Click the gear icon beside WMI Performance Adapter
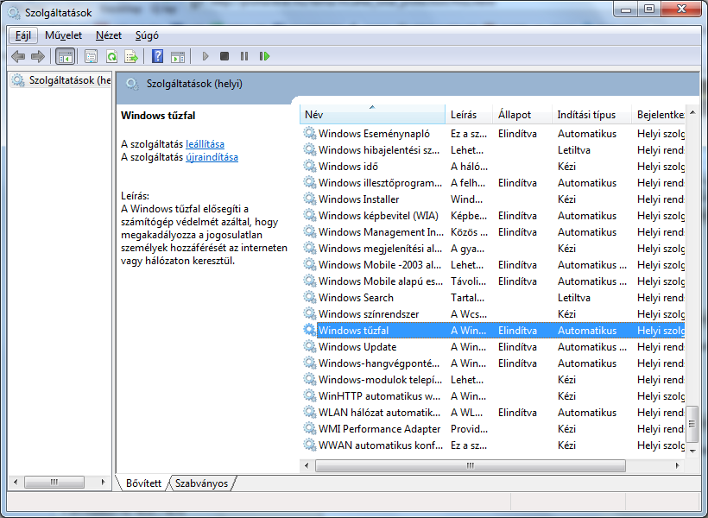Screen dimensions: 708x518 pyautogui.click(x=309, y=428)
